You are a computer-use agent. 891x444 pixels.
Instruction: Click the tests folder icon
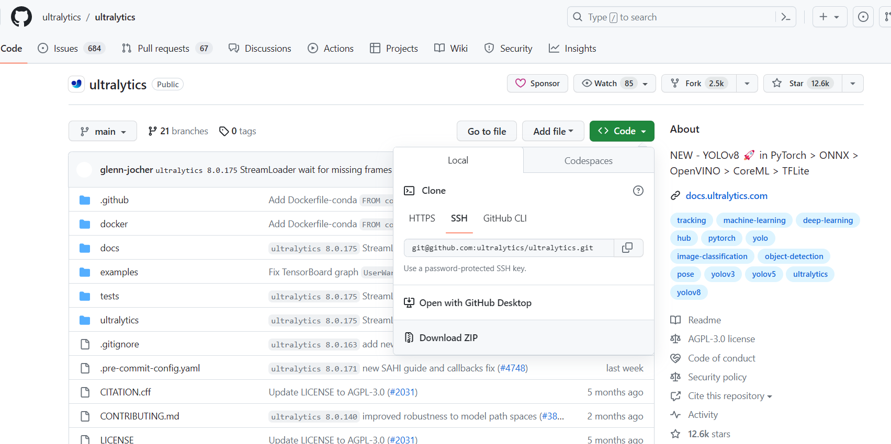85,296
